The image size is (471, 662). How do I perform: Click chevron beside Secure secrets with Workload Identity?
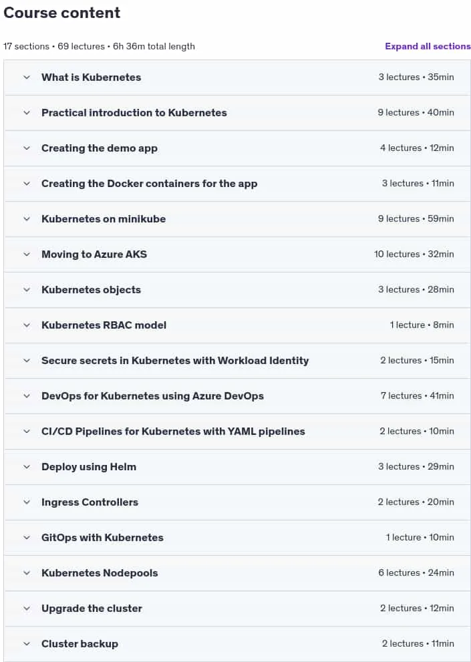click(27, 361)
